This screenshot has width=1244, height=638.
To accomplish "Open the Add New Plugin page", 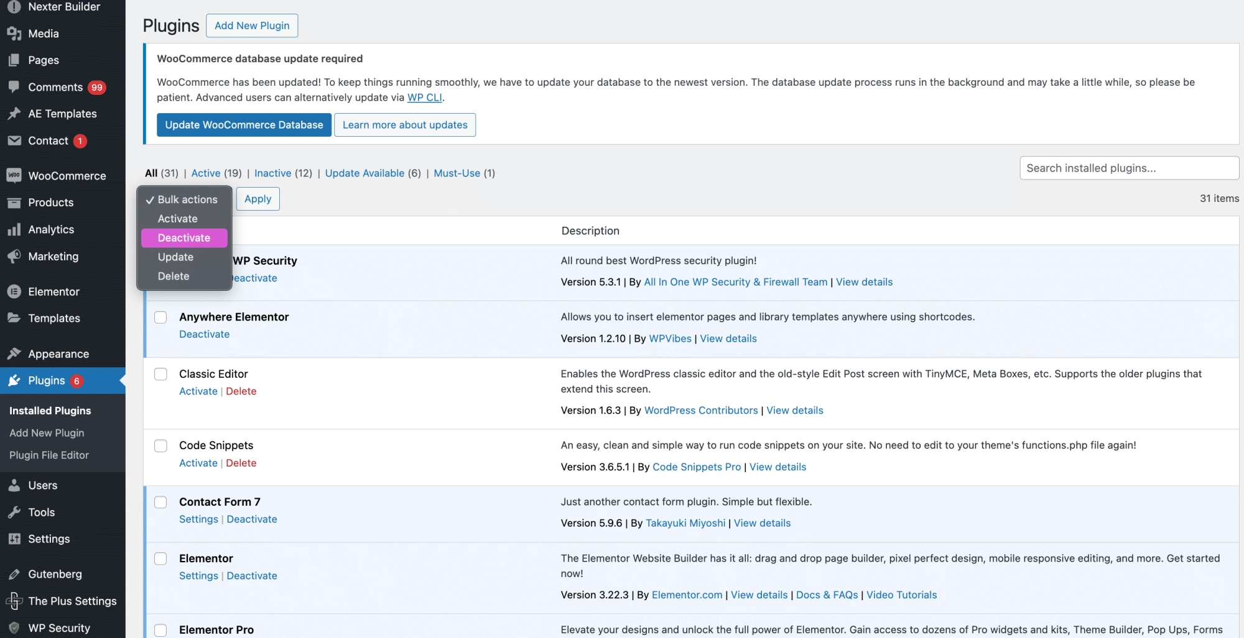I will [x=252, y=25].
